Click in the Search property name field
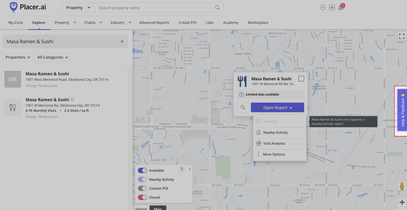 [x=155, y=7]
